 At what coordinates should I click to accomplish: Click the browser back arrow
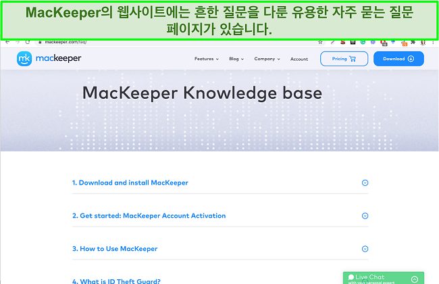7,42
